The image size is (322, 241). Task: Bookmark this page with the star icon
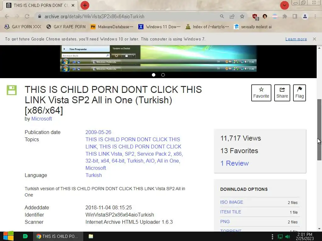click(242, 16)
